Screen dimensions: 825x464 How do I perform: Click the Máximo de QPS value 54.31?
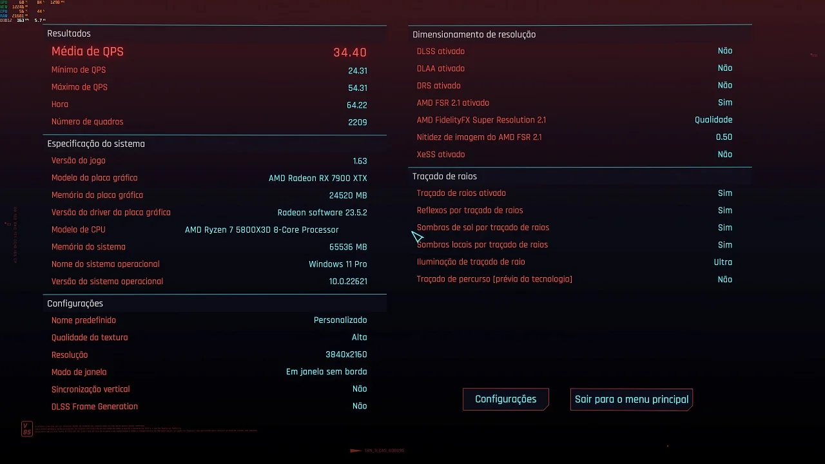point(358,88)
